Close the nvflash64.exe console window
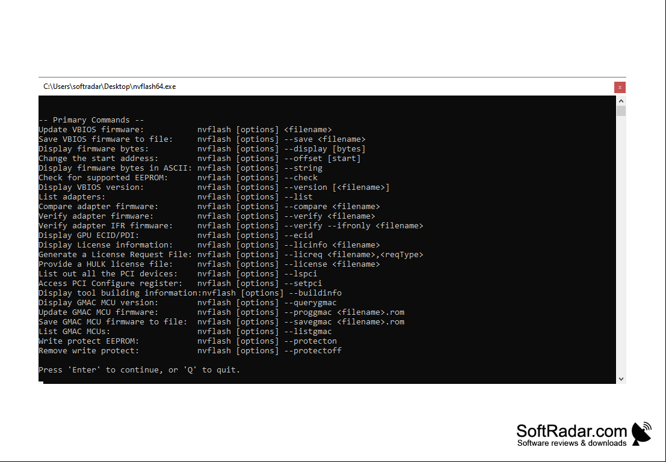Screen dimensions: 666x462 click(620, 87)
